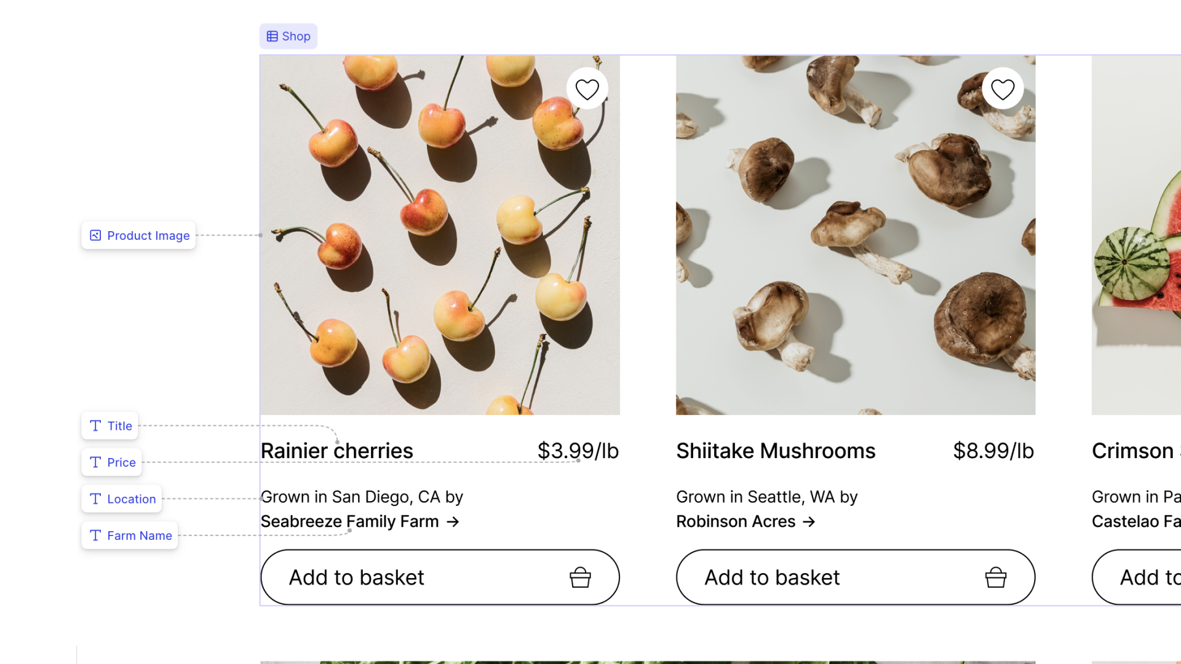Click the basket icon for Rainier cherries
The width and height of the screenshot is (1181, 664).
(580, 577)
